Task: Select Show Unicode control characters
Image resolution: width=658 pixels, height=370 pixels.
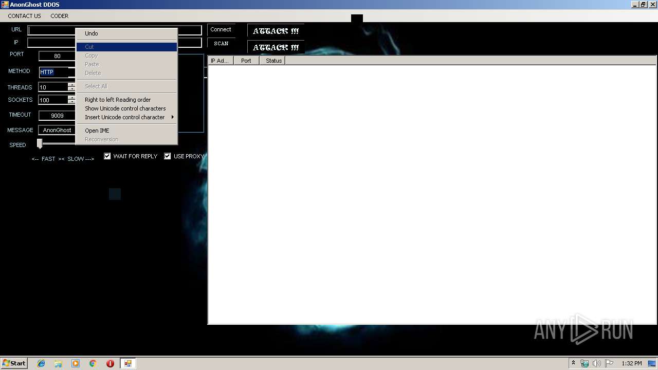Action: click(x=126, y=108)
